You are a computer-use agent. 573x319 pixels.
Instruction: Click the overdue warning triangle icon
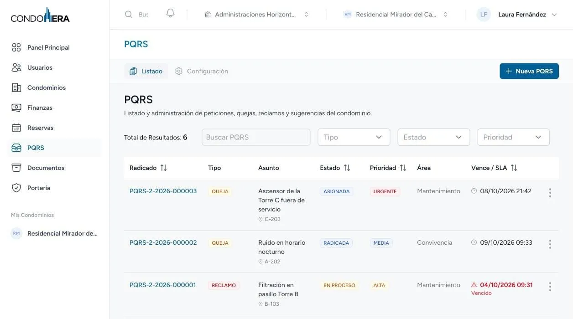tap(474, 285)
